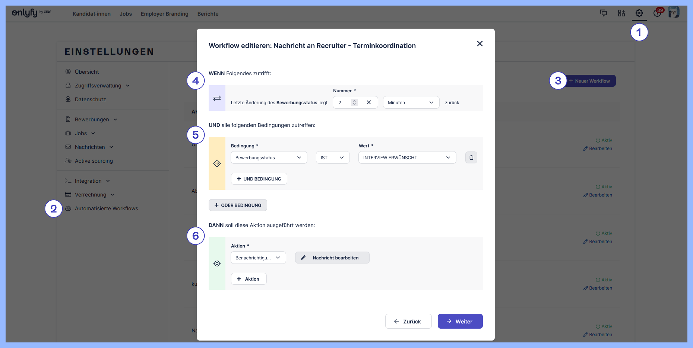
Task: Open the INTERVIEW ERWÜNSCHT value dropdown
Action: 407,157
